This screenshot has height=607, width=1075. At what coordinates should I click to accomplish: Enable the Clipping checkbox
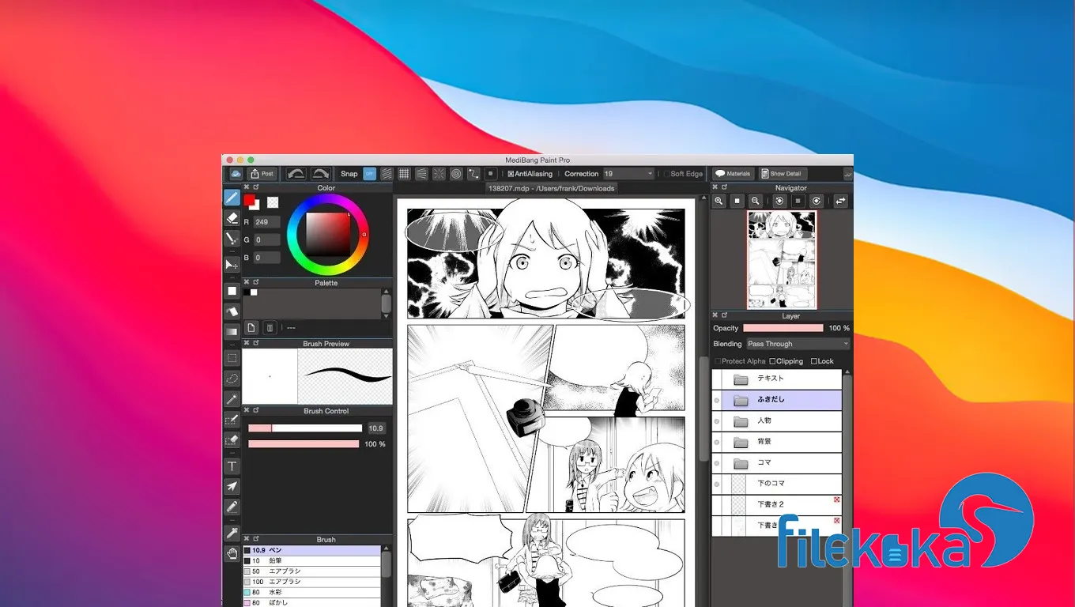[772, 361]
